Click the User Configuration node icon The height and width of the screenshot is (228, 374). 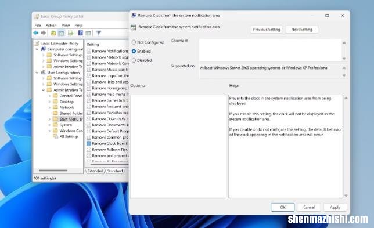[x=43, y=73]
